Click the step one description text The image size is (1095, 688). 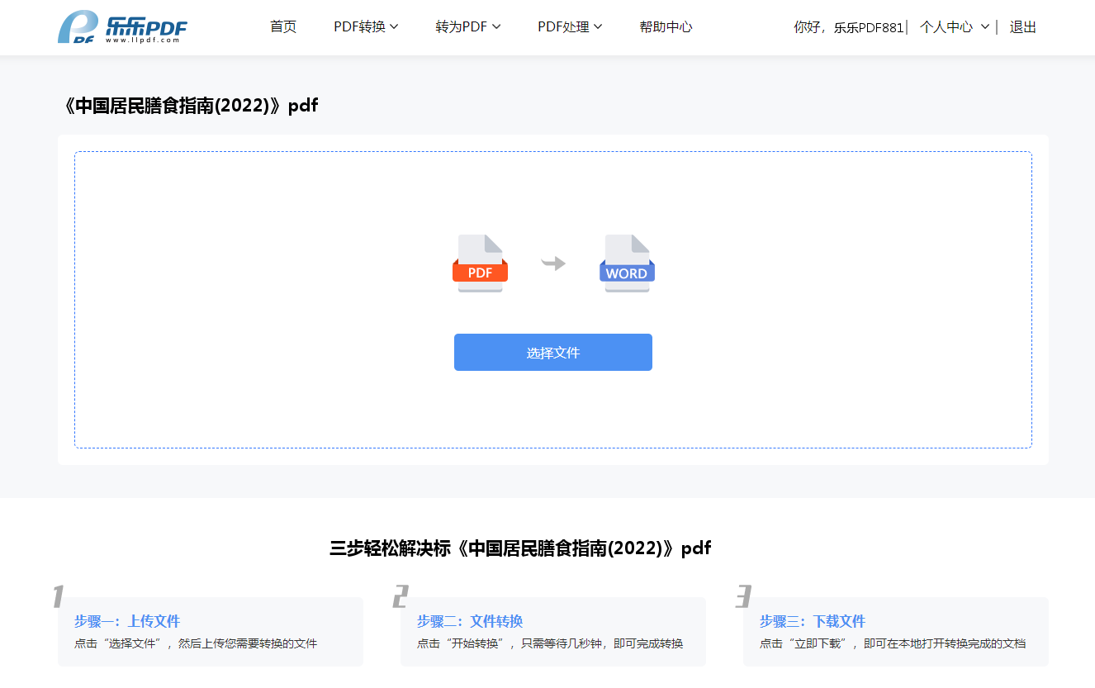click(x=196, y=643)
